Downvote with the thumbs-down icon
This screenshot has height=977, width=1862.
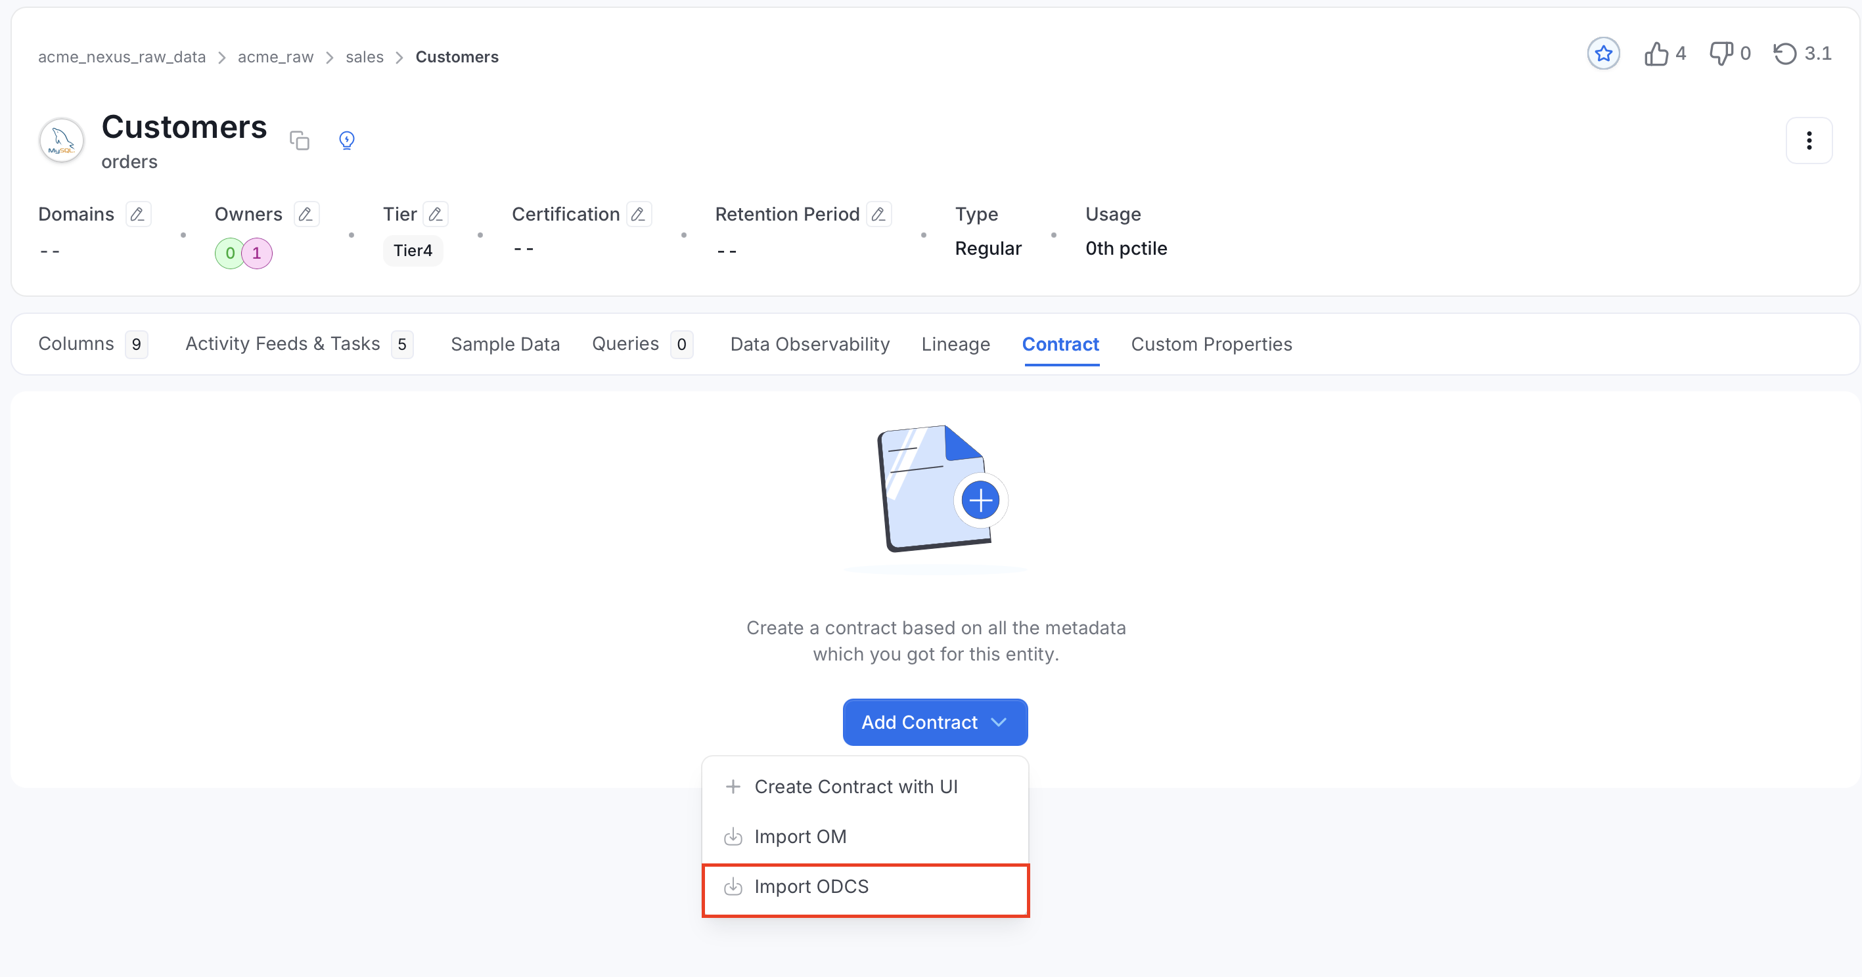point(1720,53)
